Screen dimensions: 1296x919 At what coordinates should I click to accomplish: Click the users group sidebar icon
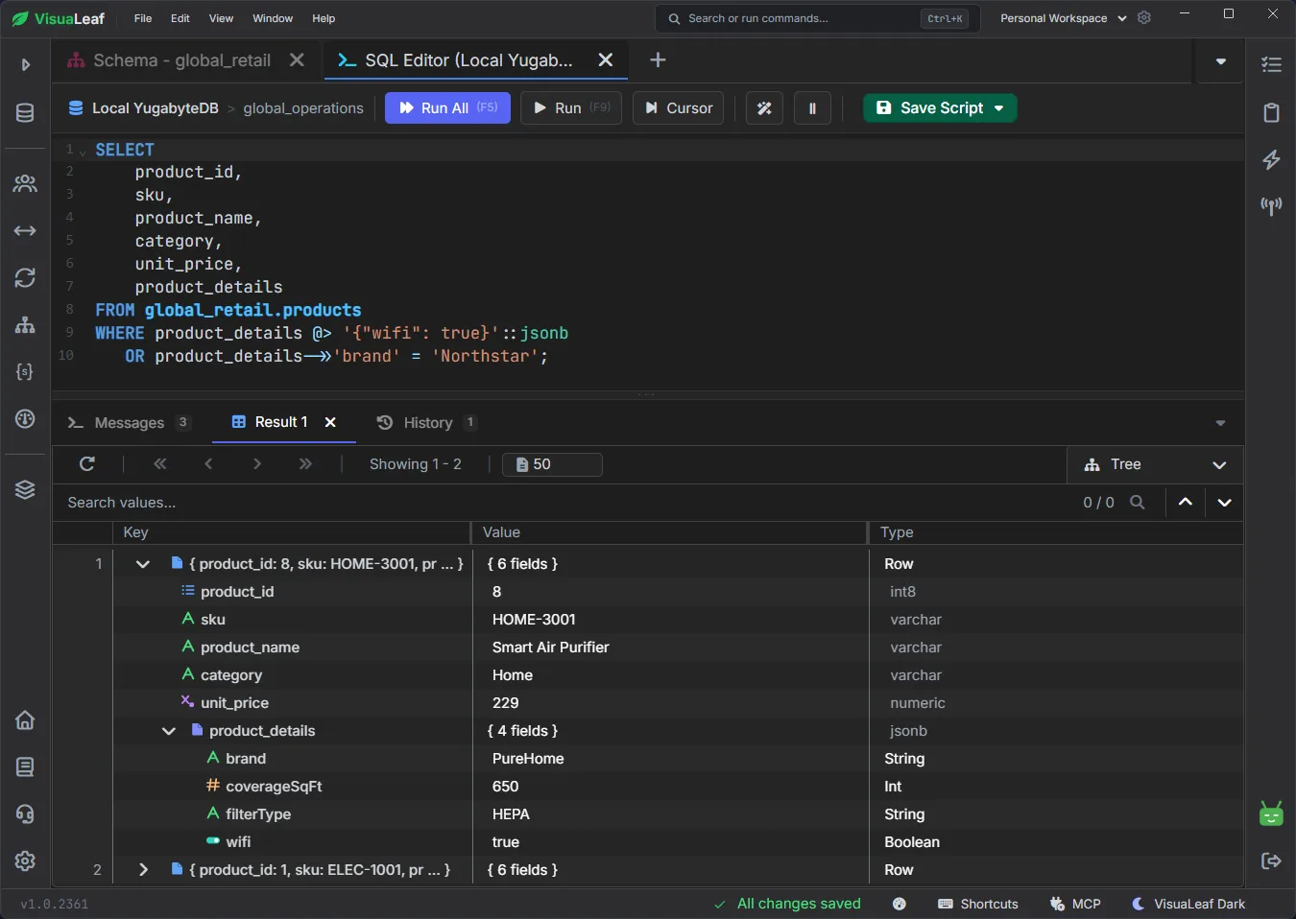(x=25, y=183)
